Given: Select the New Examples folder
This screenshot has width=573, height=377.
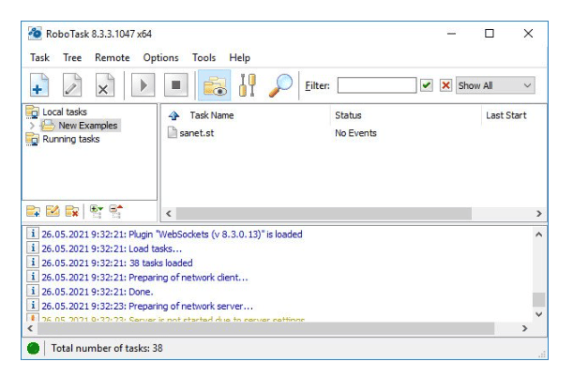Looking at the screenshot, I should point(88,126).
